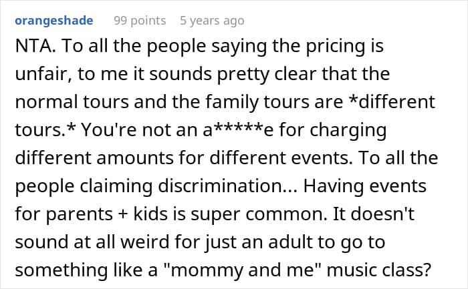The height and width of the screenshot is (289, 468).
Task: Click the 99 points score label
Action: (140, 21)
